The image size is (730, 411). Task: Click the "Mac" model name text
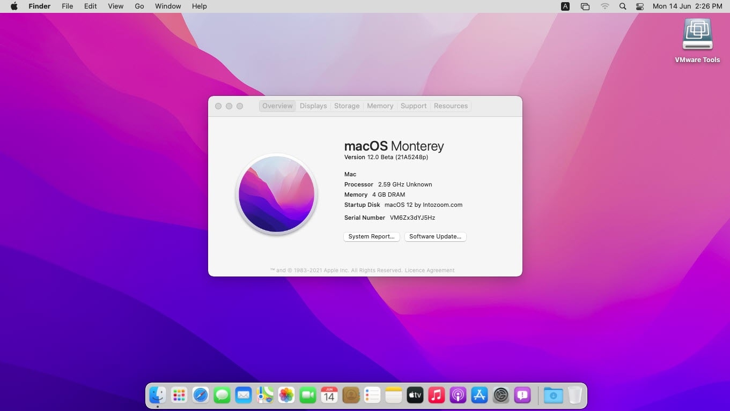tap(350, 174)
